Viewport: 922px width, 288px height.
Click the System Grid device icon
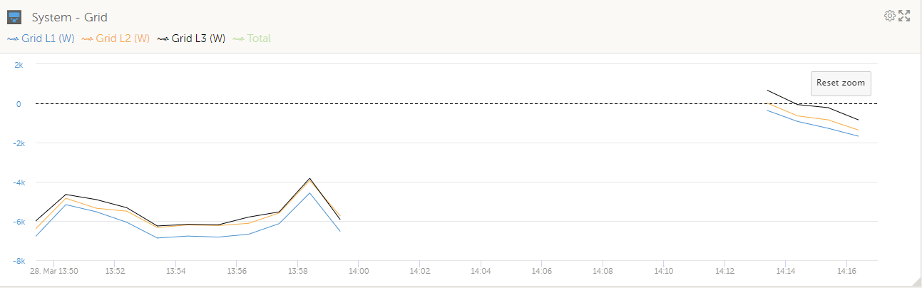tap(14, 17)
